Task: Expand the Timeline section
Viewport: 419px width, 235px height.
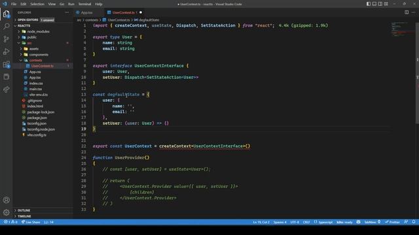Action: (x=43, y=216)
